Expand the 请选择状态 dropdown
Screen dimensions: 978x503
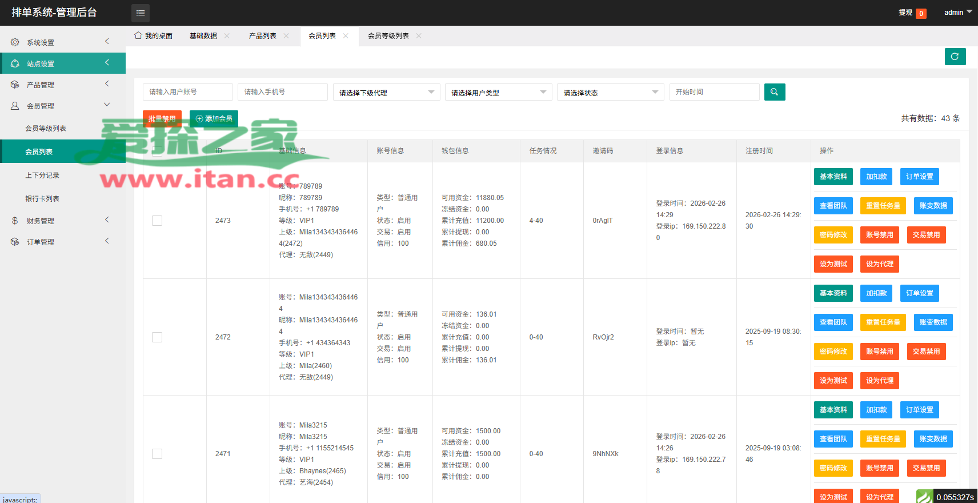tap(610, 92)
